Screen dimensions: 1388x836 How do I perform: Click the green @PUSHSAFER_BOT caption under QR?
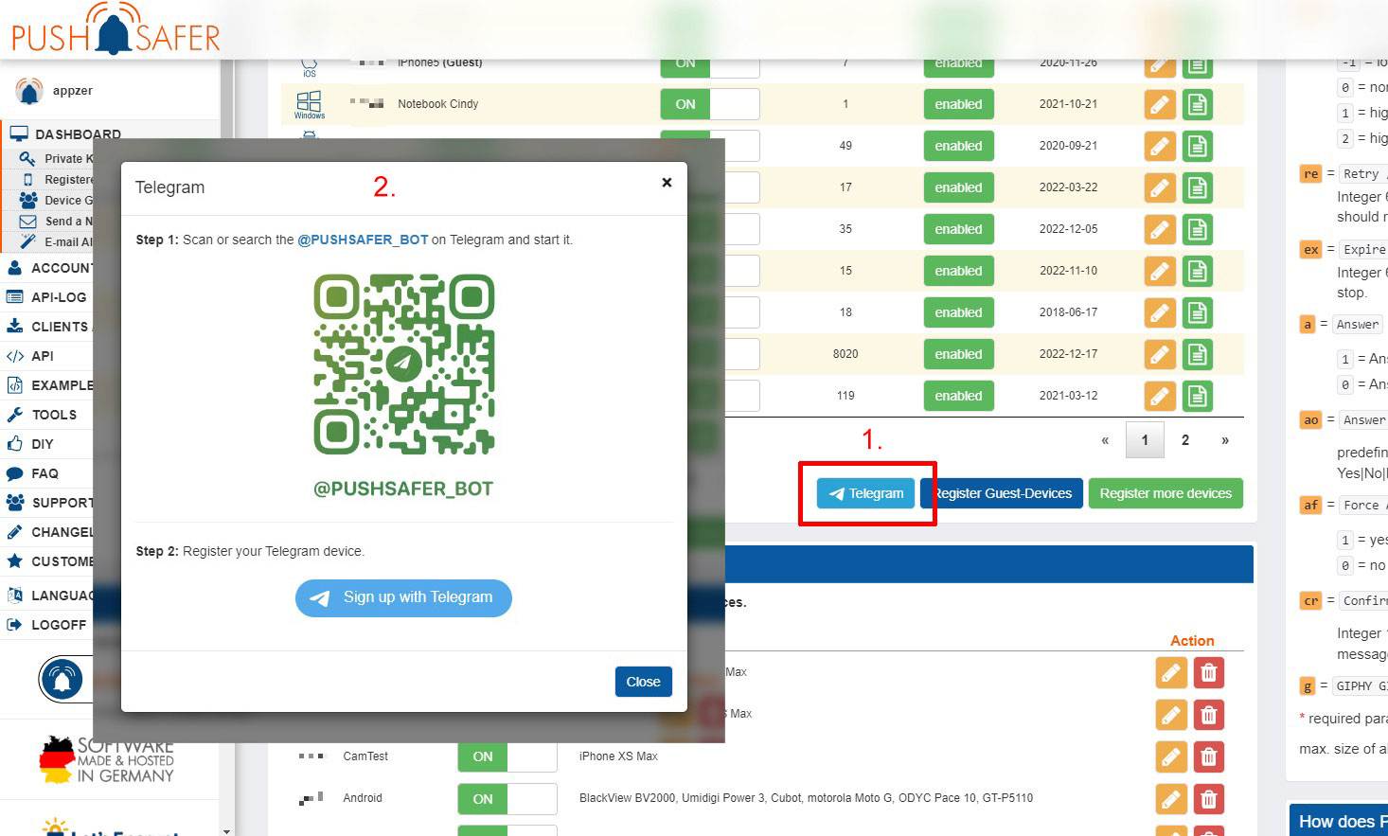pos(403,489)
